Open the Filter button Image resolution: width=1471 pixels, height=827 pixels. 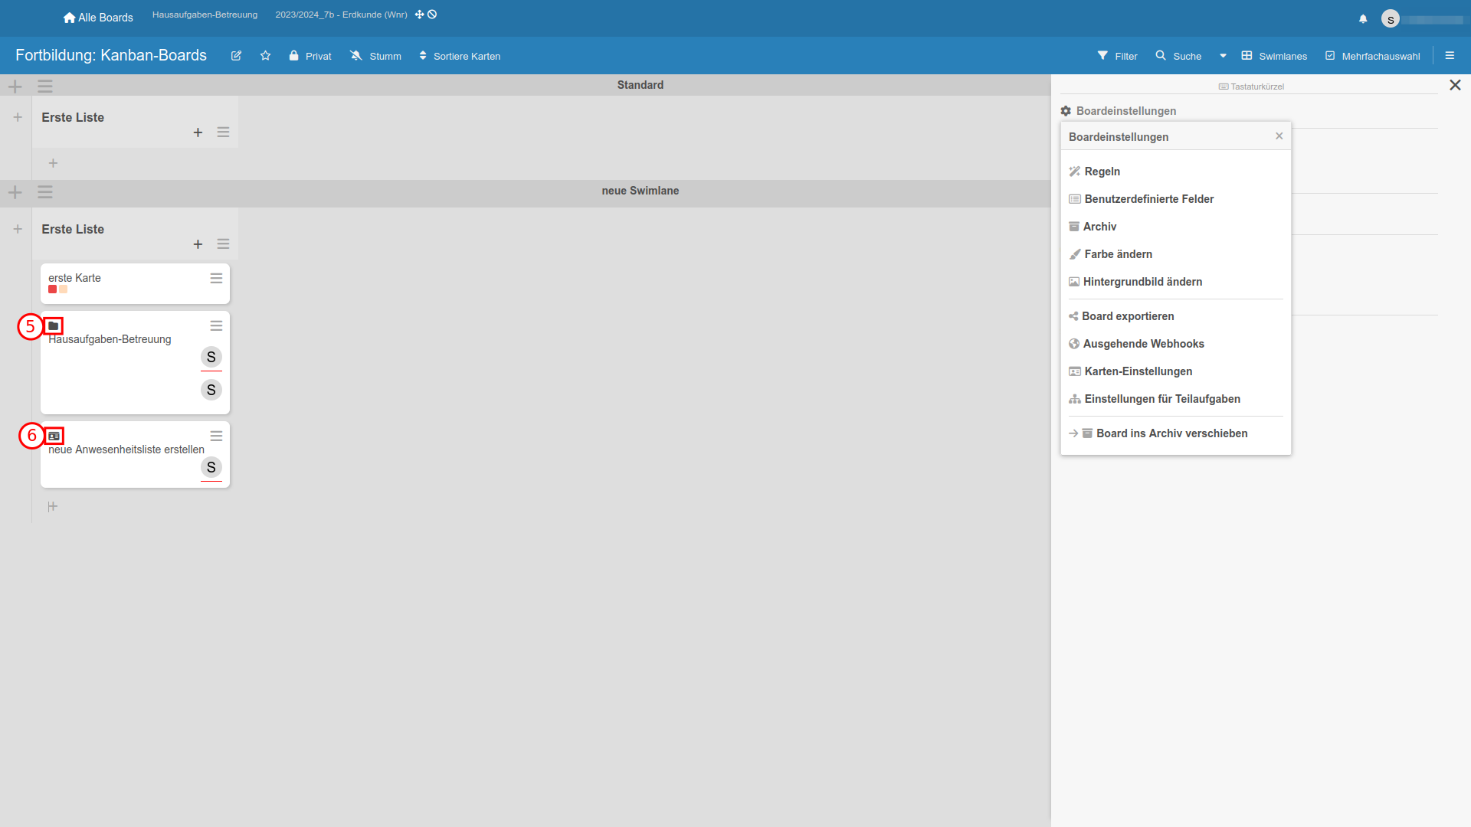pos(1117,56)
